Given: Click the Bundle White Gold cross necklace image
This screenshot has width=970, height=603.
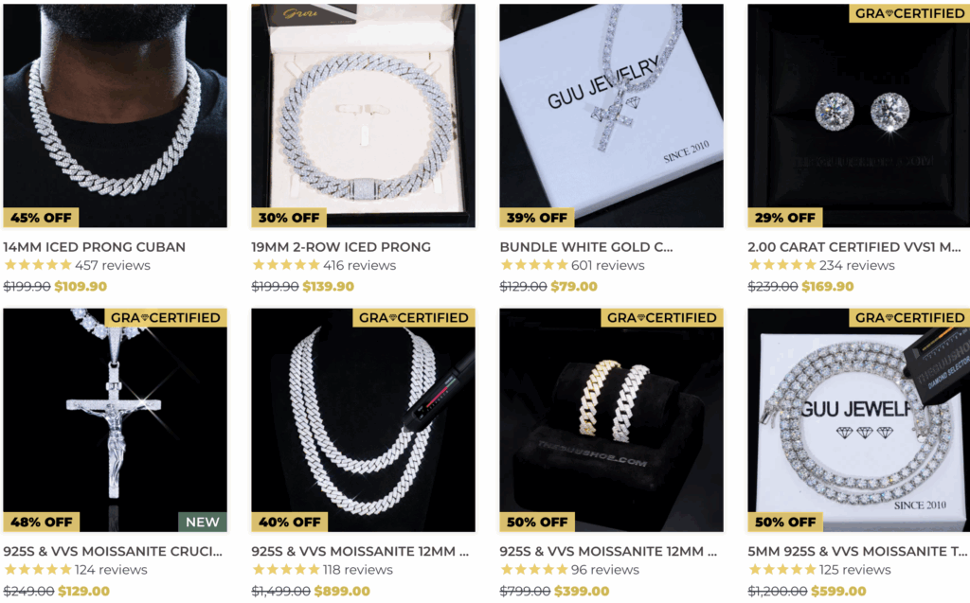Looking at the screenshot, I should click(x=611, y=115).
